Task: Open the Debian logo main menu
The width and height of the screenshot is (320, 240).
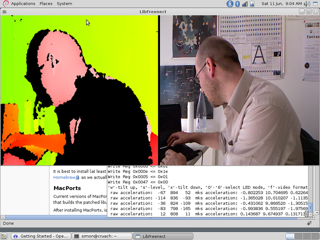Action: (5, 3)
